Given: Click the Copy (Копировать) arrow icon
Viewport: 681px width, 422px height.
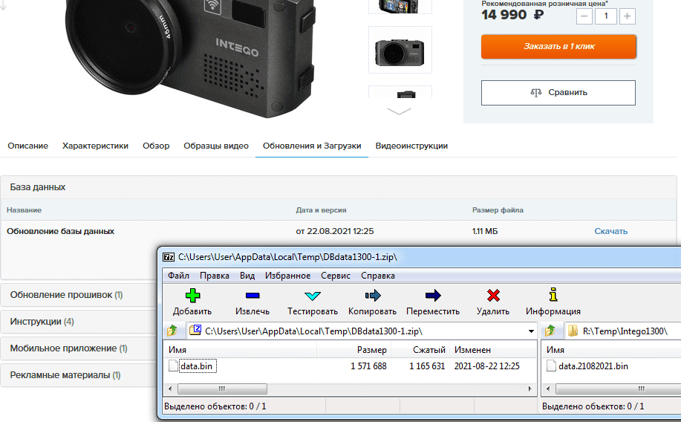Looking at the screenshot, I should pos(373,296).
